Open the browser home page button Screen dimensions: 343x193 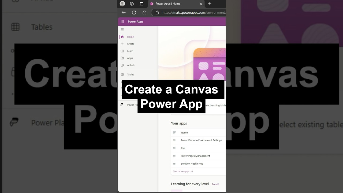click(144, 13)
